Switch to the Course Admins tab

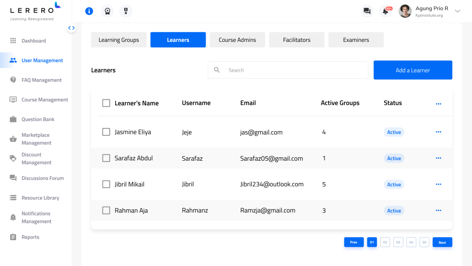click(x=237, y=40)
